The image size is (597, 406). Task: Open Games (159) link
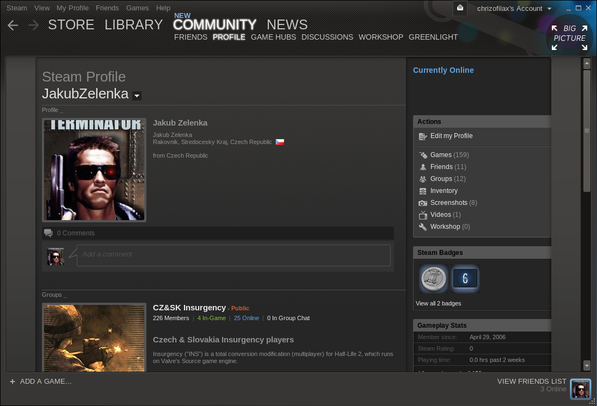(450, 155)
